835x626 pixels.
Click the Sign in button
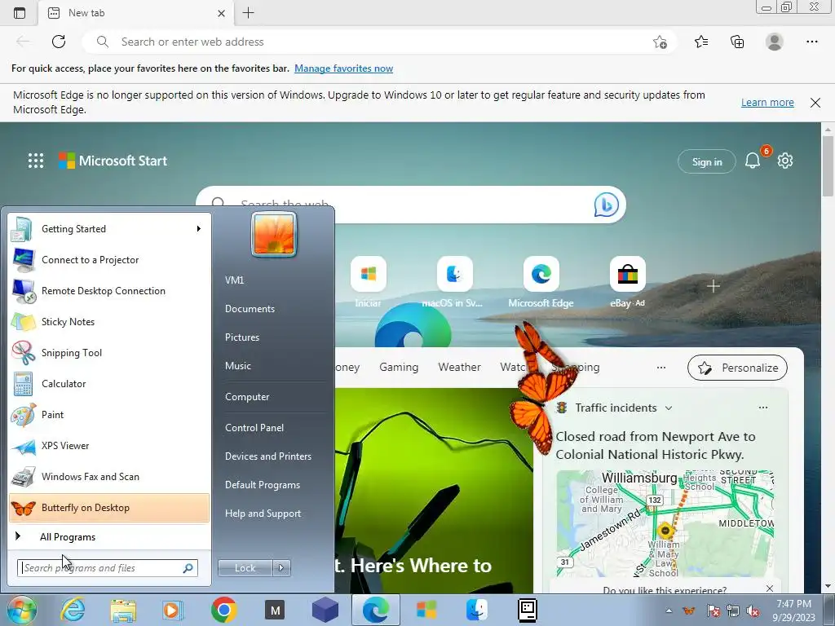[707, 162]
